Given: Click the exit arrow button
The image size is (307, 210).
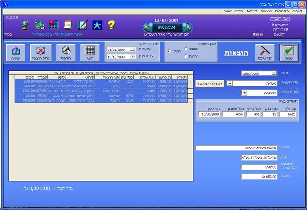Looking at the screenshot, I should 16,52.
